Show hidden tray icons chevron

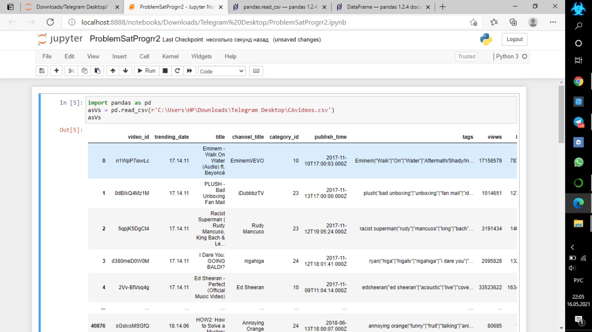pos(573,247)
